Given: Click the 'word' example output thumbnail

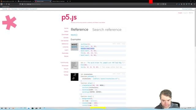Looking at the screenshot, I should click(x=74, y=47).
